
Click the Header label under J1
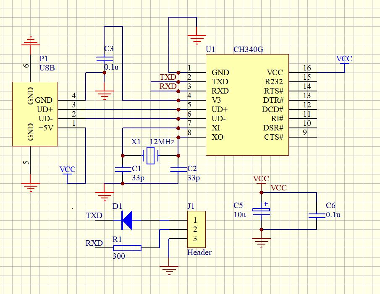pos(199,252)
